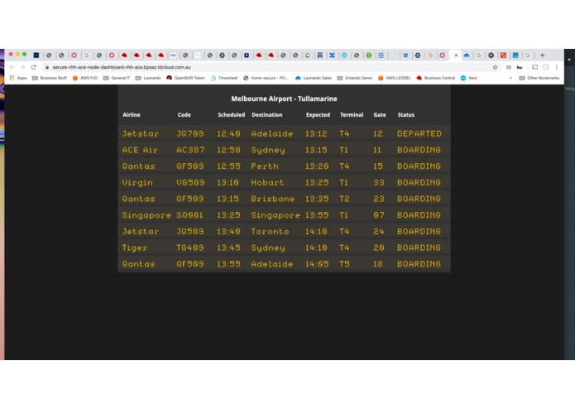Switch to the red square icon tab
Image resolution: width=575 pixels, height=409 pixels.
pos(503,55)
